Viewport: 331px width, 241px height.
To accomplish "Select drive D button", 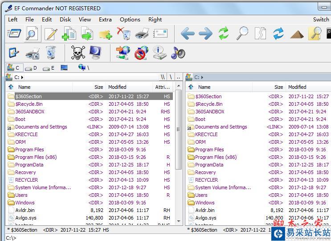I will [31, 68].
